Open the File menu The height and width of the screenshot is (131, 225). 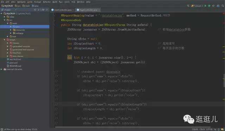[x=2, y=2]
